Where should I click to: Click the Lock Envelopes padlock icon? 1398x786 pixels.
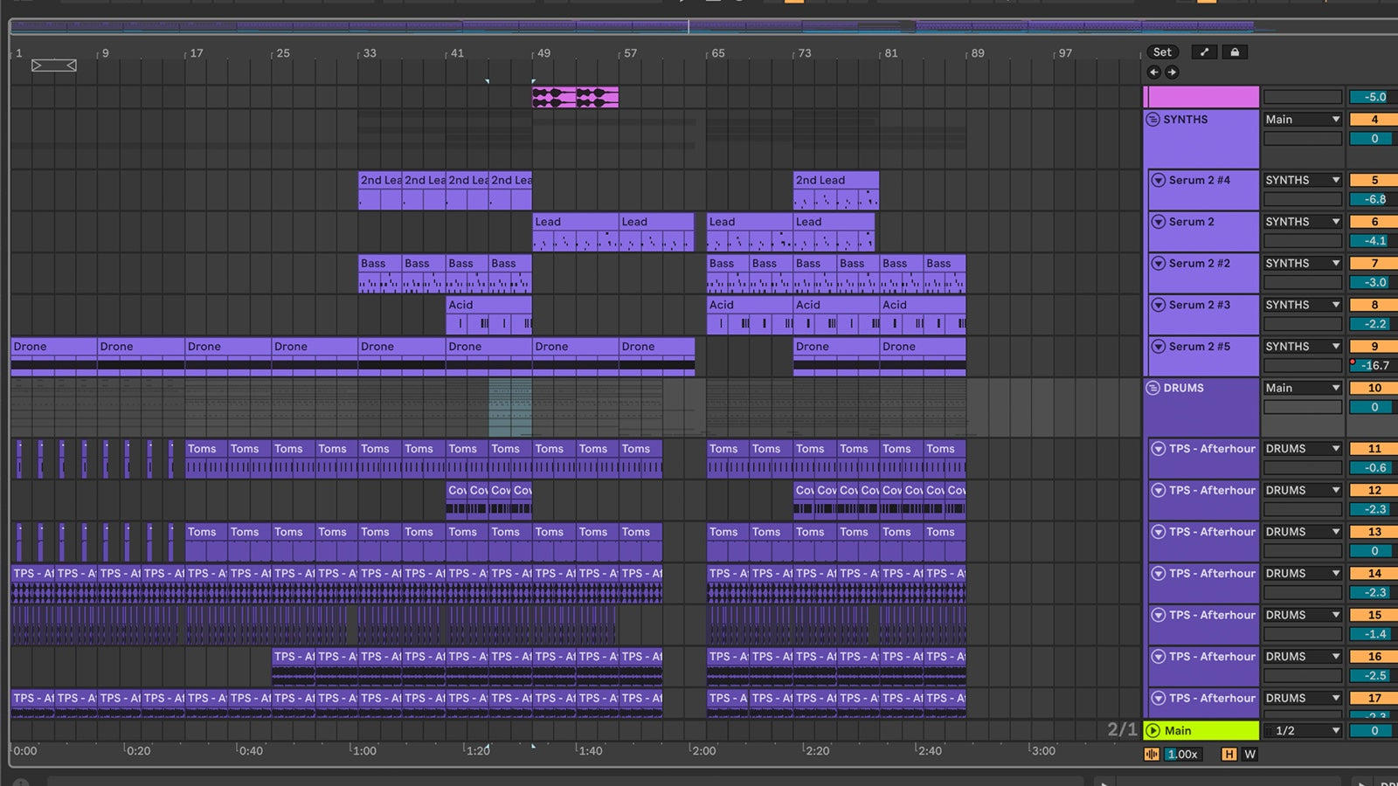click(x=1234, y=52)
